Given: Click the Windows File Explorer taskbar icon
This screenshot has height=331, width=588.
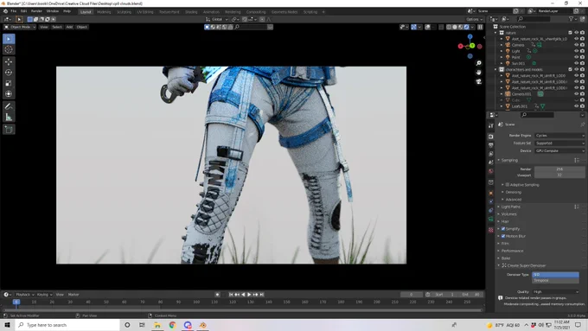Looking at the screenshot, I should tap(157, 325).
